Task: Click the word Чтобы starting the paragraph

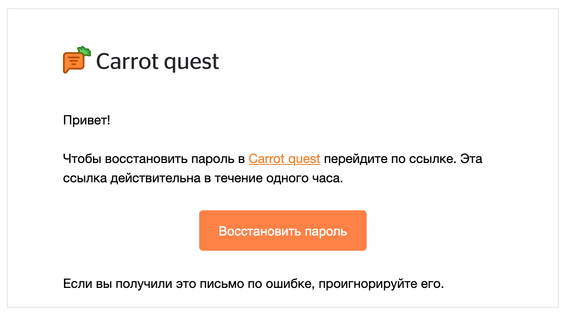Action: pyautogui.click(x=82, y=159)
